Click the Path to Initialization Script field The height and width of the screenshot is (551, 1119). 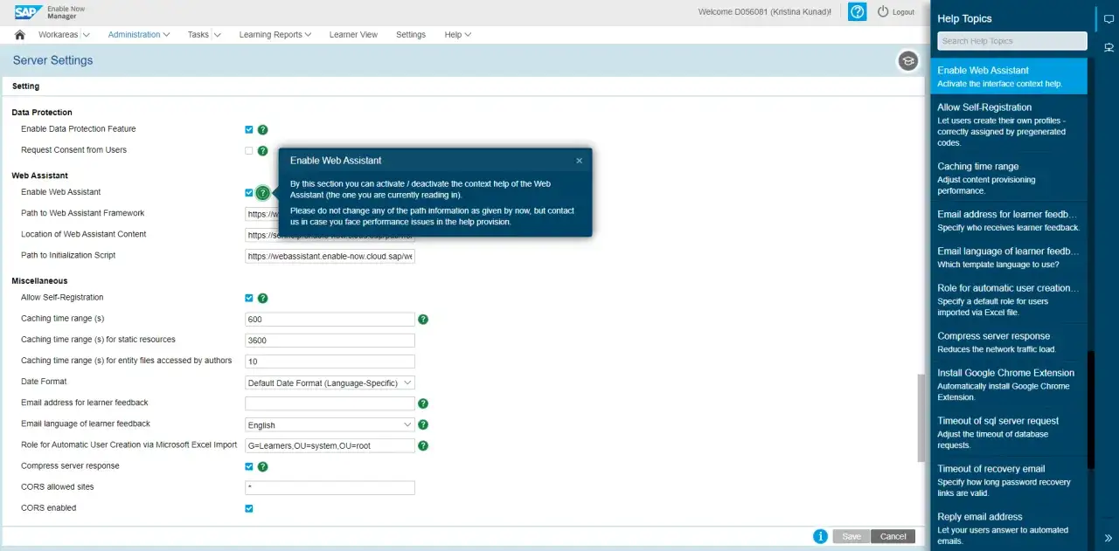click(x=330, y=256)
